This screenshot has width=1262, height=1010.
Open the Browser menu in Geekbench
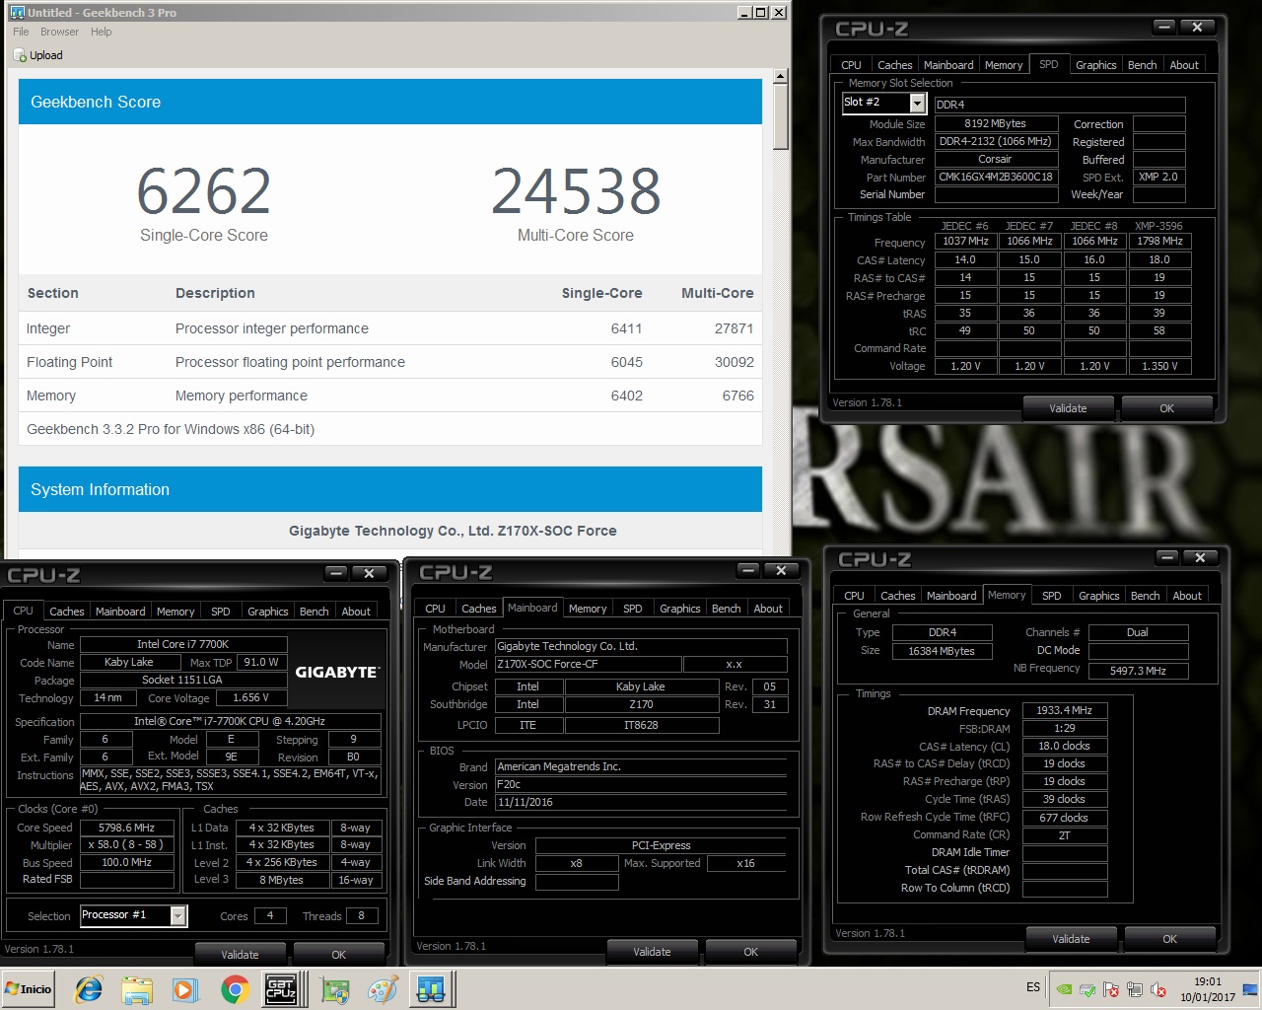(59, 32)
